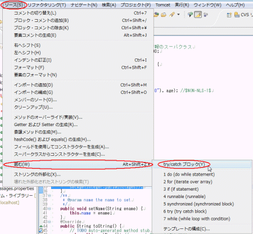Click the open type globe-folder toolbar icon
Image resolution: width=253 pixels, height=234 pixels.
[x=156, y=15]
